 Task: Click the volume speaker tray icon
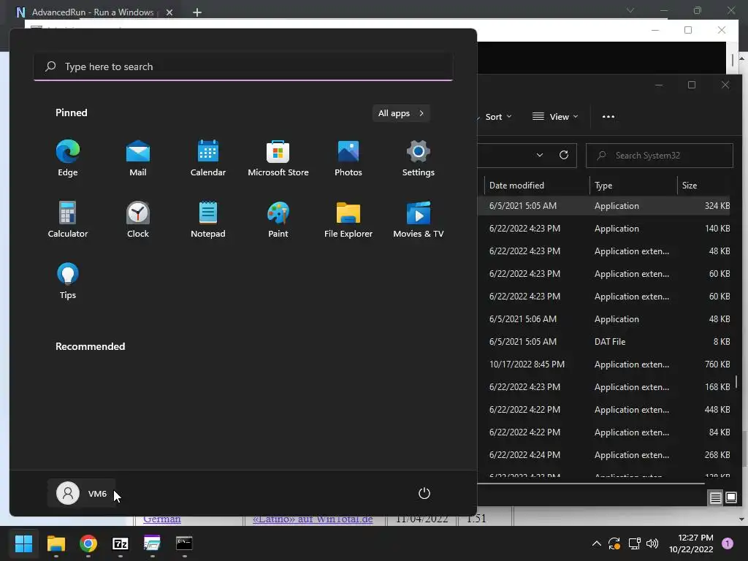point(652,543)
